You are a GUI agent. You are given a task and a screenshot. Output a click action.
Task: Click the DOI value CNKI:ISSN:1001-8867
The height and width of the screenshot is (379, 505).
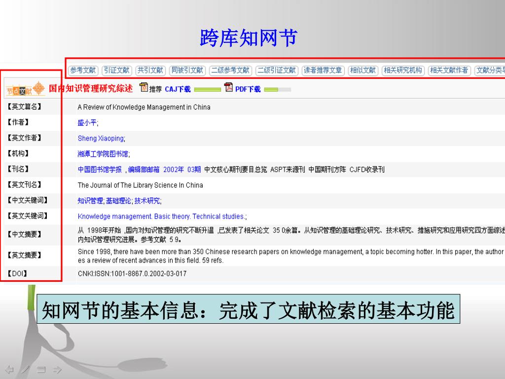tap(132, 273)
